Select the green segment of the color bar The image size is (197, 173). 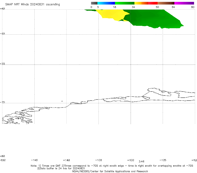coord(125,3)
